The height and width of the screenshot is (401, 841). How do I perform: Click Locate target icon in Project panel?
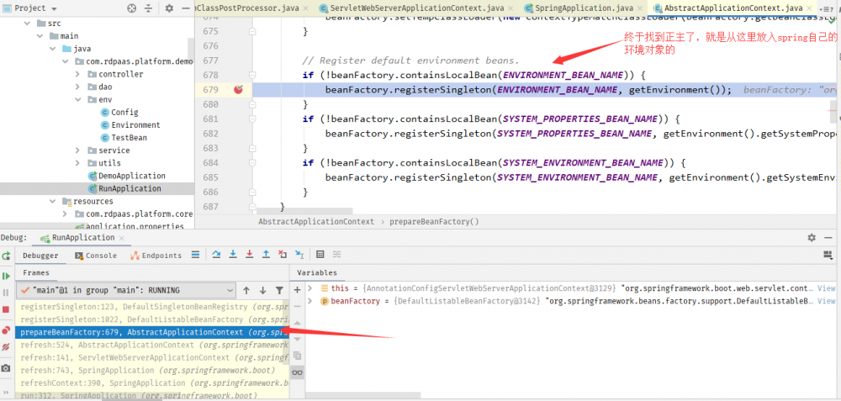(x=132, y=8)
